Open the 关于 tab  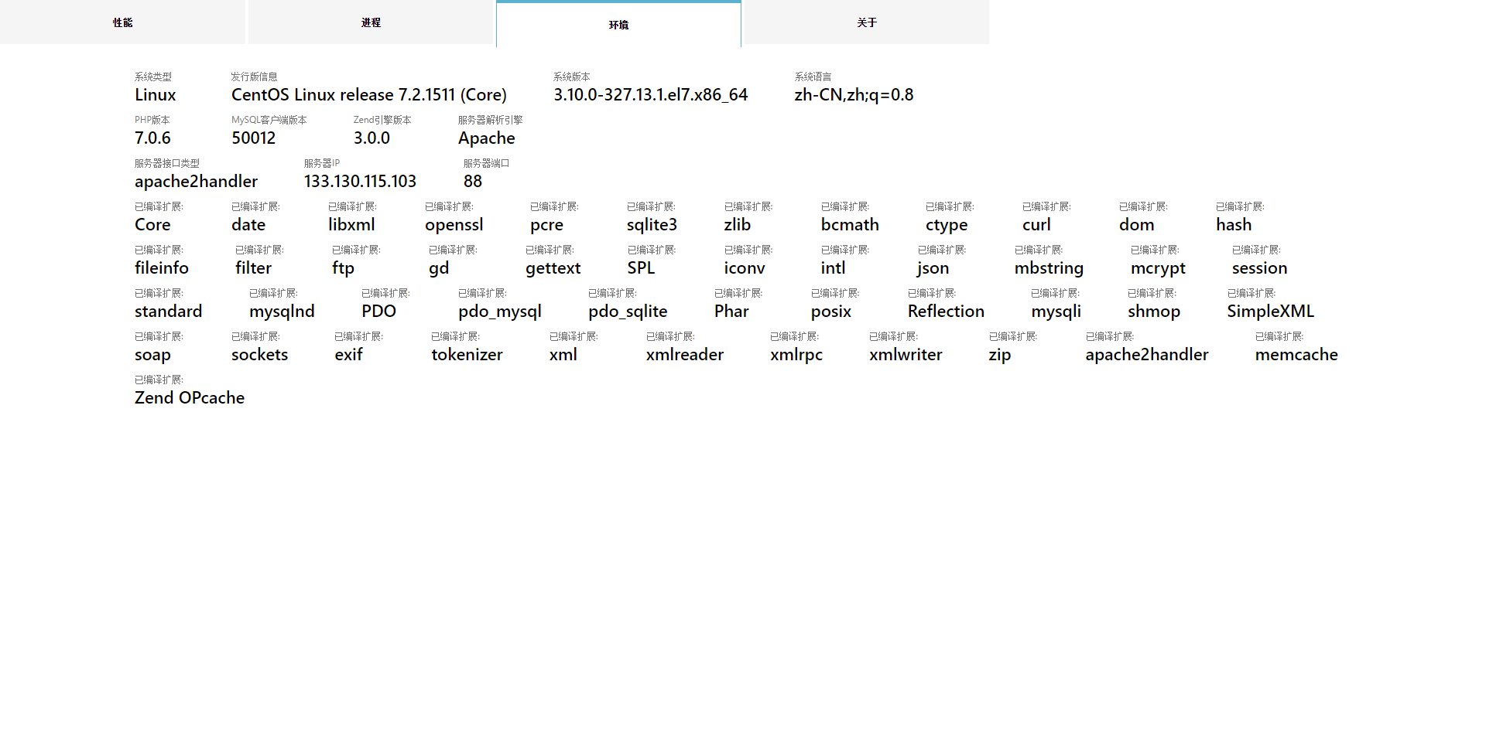867,22
